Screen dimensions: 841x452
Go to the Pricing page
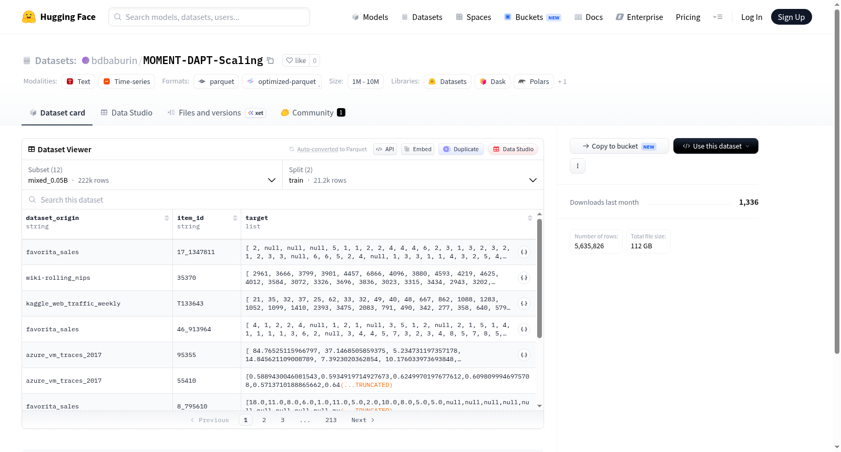[x=688, y=17]
